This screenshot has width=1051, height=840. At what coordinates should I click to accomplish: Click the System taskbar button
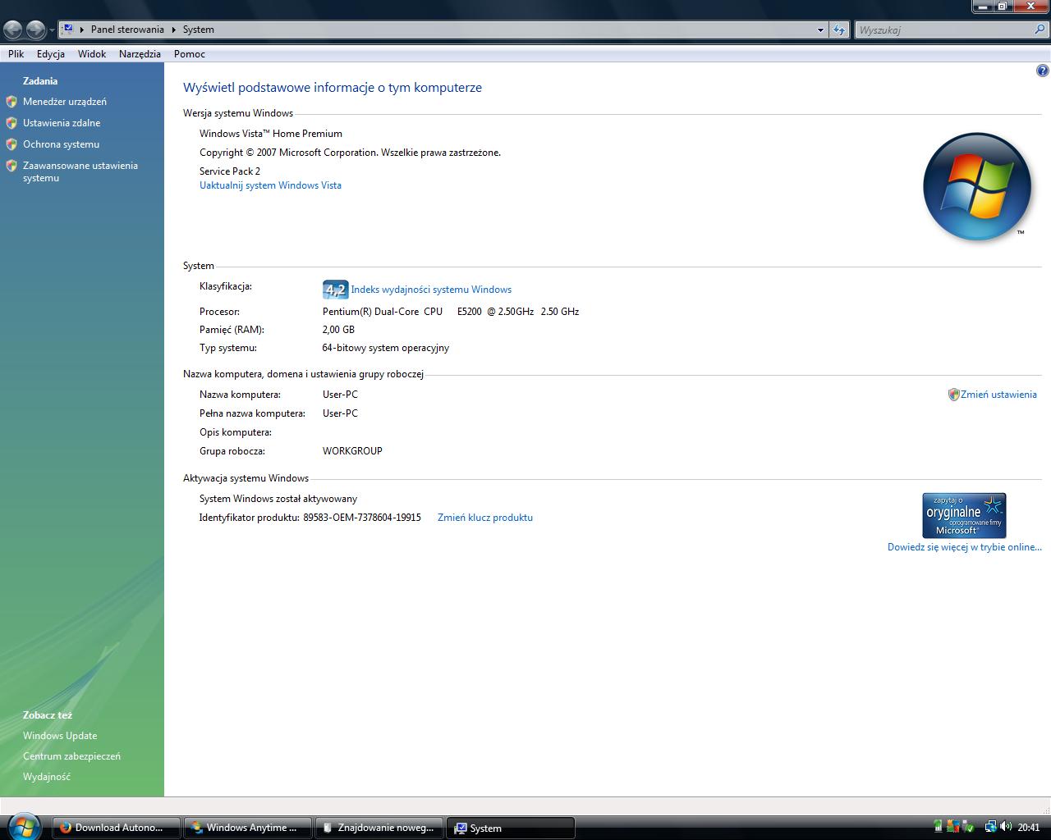coord(510,828)
